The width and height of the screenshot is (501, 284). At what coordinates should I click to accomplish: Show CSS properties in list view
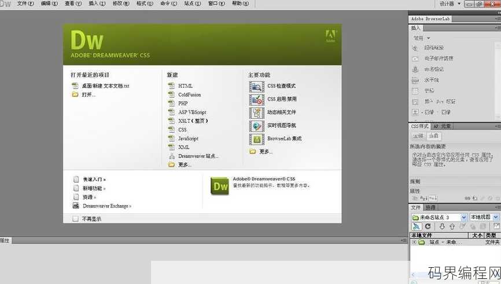coord(423,198)
